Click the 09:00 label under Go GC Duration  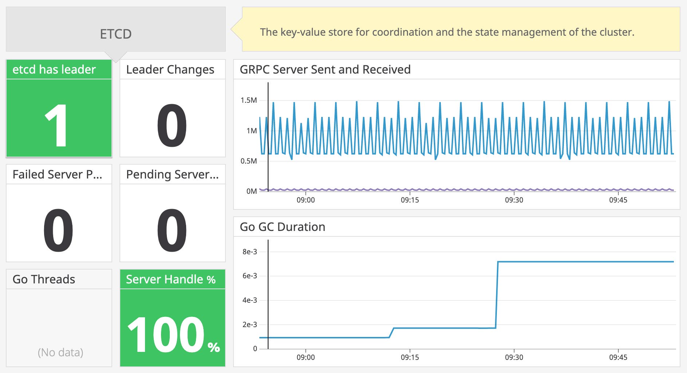click(x=306, y=358)
